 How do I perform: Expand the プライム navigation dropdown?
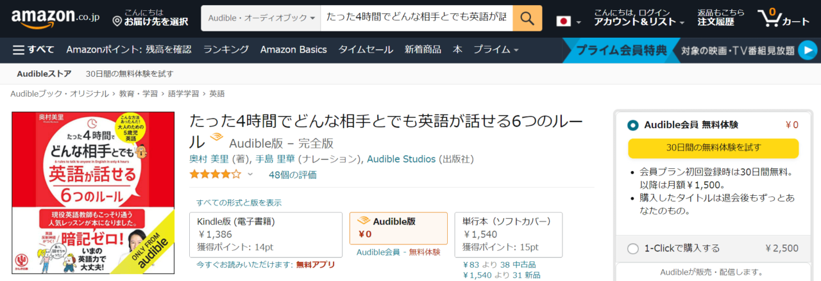point(496,50)
